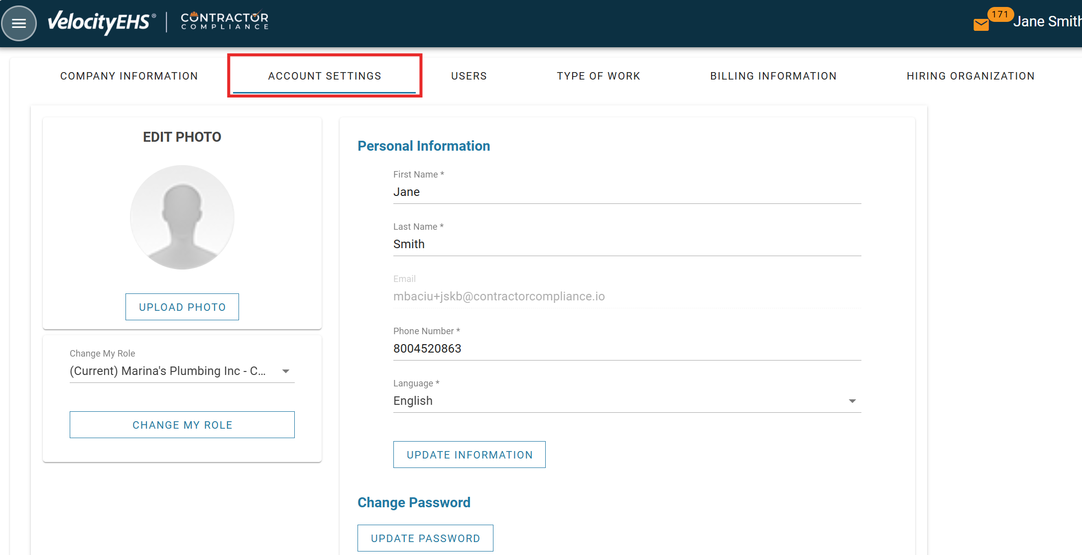The image size is (1082, 555).
Task: Click into the First Name field
Action: coord(626,192)
